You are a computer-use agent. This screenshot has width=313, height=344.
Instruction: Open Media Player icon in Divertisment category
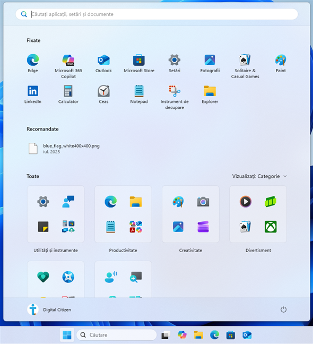pyautogui.click(x=246, y=202)
